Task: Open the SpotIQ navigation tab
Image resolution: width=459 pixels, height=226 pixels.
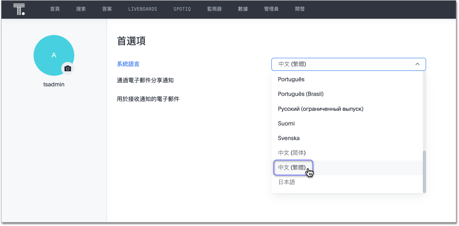Action: pos(183,9)
